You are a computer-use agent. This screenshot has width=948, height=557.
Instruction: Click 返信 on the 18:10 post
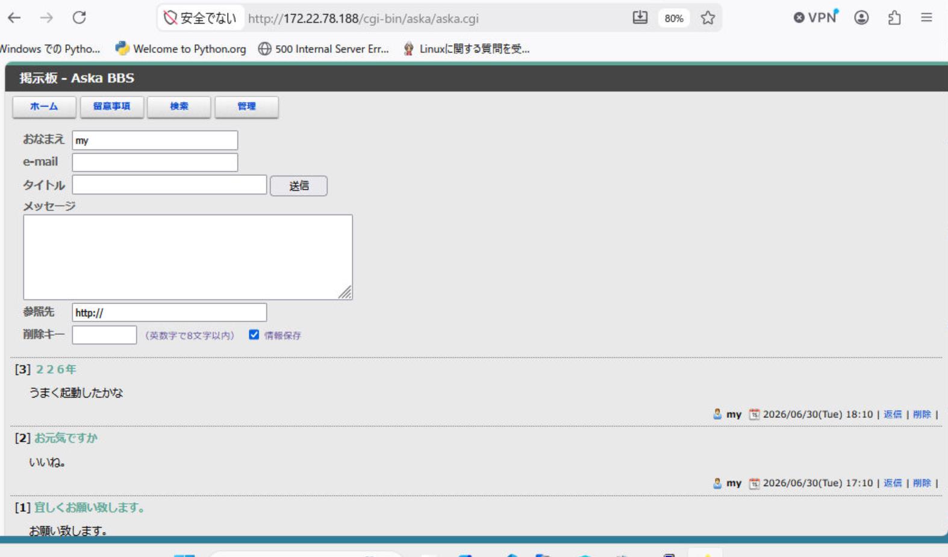coord(893,414)
